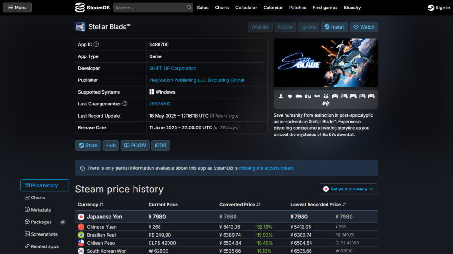Click the ₩ 62800 current price cell
Viewport: 453px width, 254px height.
pyautogui.click(x=159, y=251)
